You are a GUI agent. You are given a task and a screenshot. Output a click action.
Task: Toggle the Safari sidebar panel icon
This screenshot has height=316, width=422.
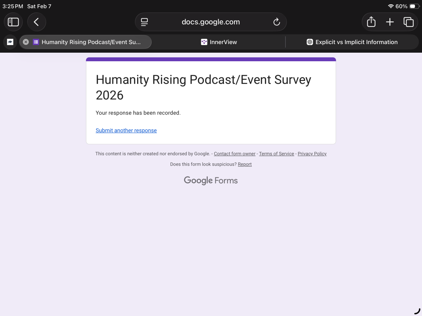point(13,22)
